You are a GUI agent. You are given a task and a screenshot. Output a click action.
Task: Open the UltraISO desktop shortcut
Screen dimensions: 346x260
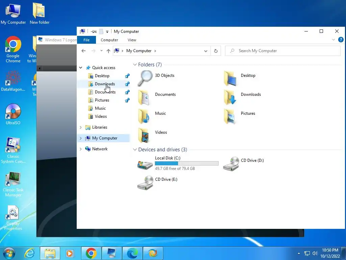point(13,114)
